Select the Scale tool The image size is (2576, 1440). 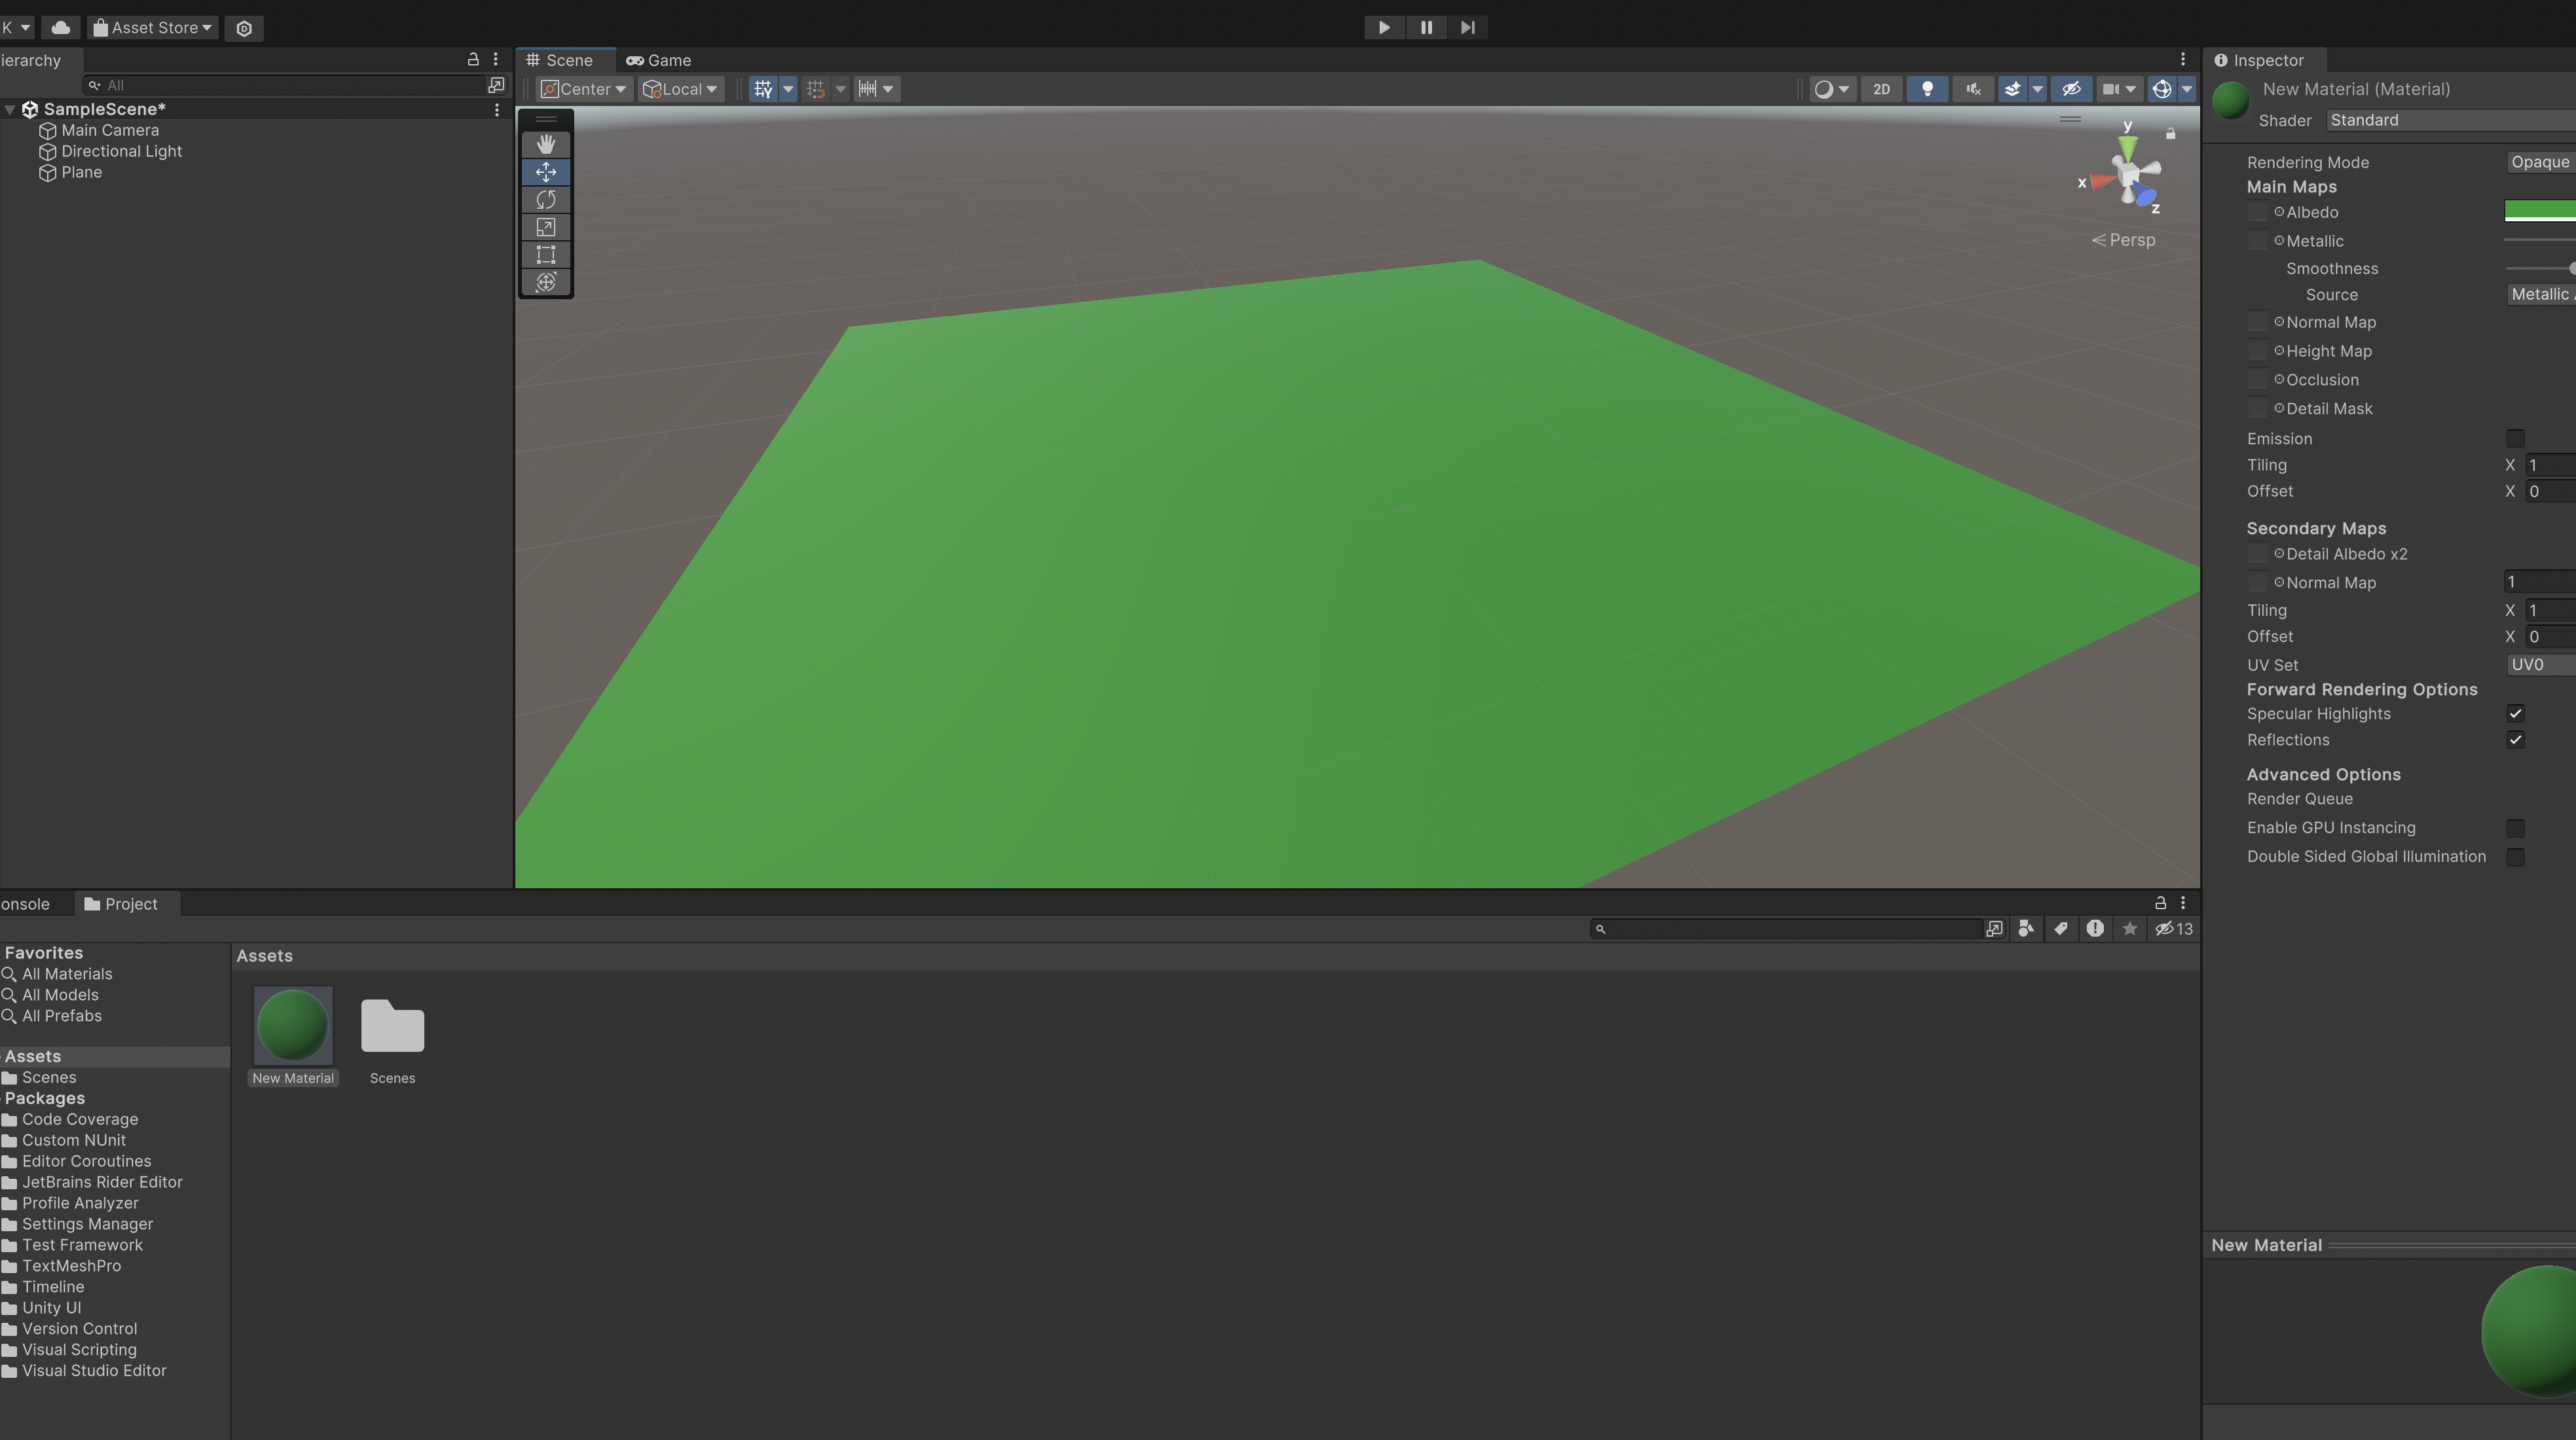pos(546,227)
